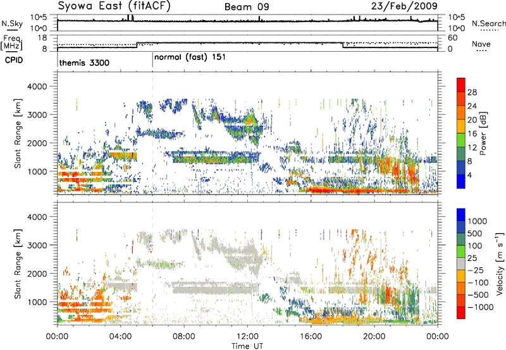Click the '04:00' time axis tick
This screenshot has width=506, height=350.
[121, 337]
